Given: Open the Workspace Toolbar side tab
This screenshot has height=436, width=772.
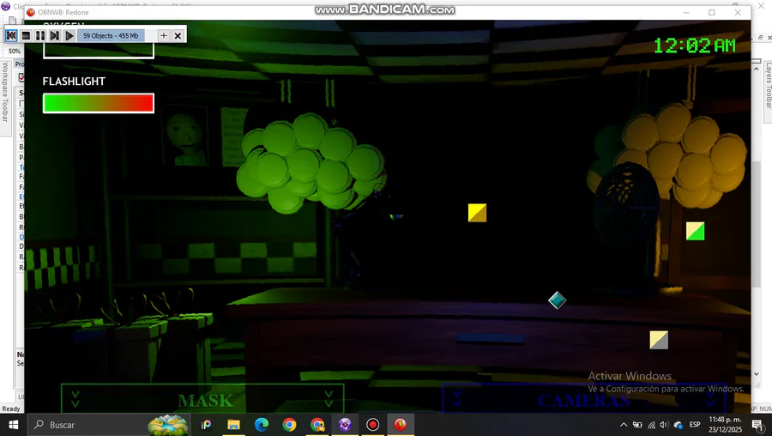Looking at the screenshot, I should point(5,92).
